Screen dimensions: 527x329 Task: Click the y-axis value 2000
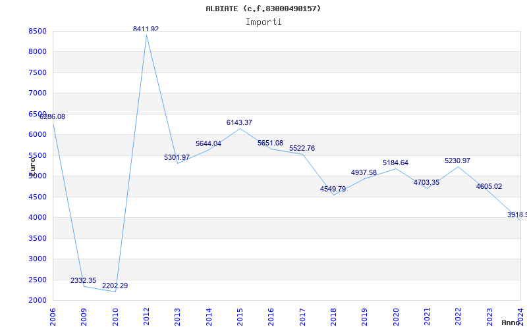pos(38,300)
